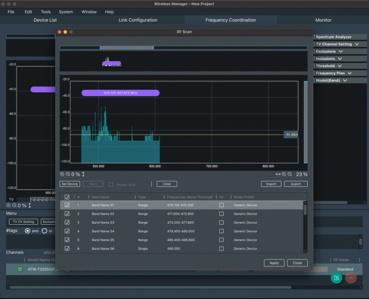Click vertical resize arrow icon in RF Scan

[x=83, y=174]
